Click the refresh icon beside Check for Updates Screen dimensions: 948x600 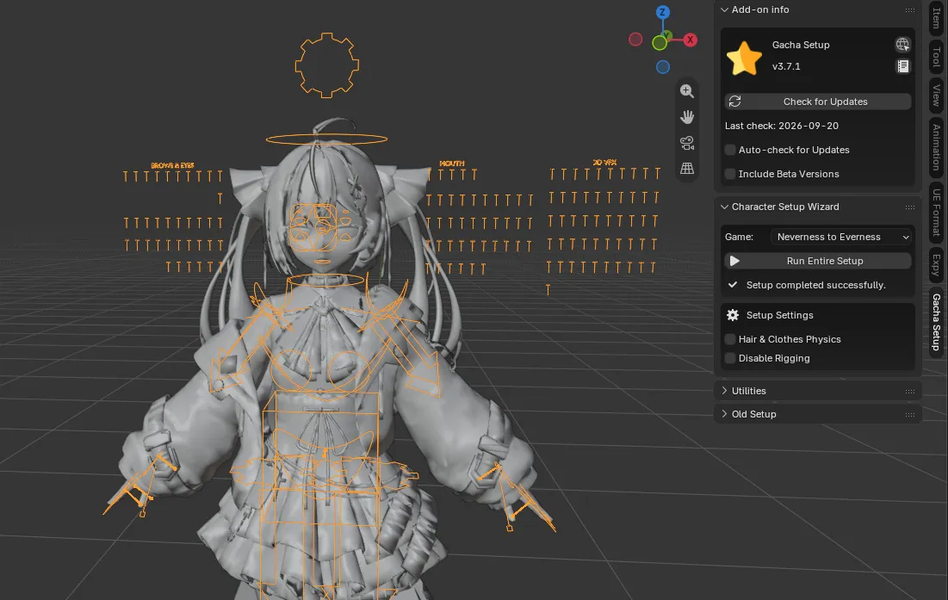(734, 102)
